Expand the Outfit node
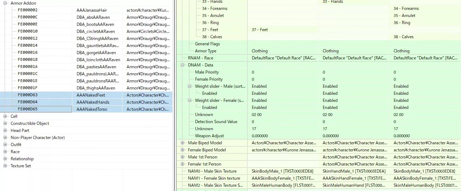 [x=5, y=144]
